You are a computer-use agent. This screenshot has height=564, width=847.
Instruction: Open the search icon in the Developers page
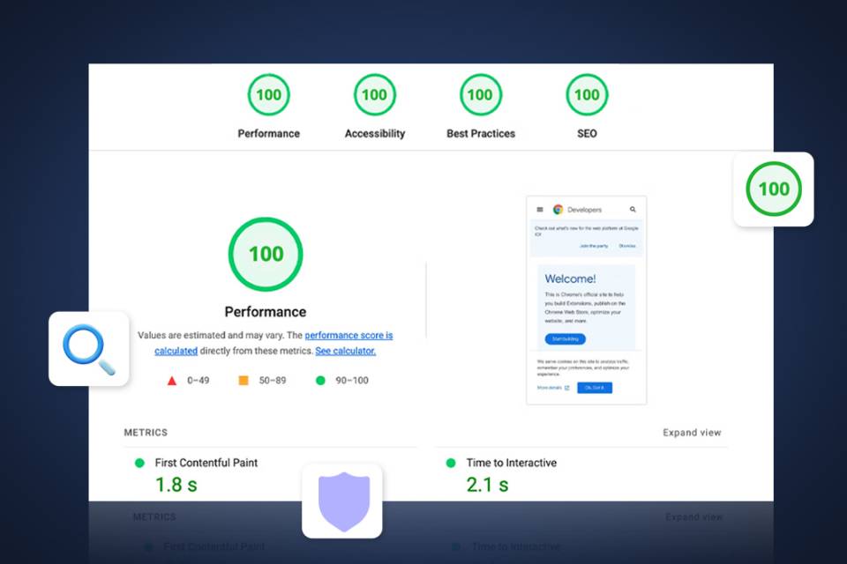[632, 209]
